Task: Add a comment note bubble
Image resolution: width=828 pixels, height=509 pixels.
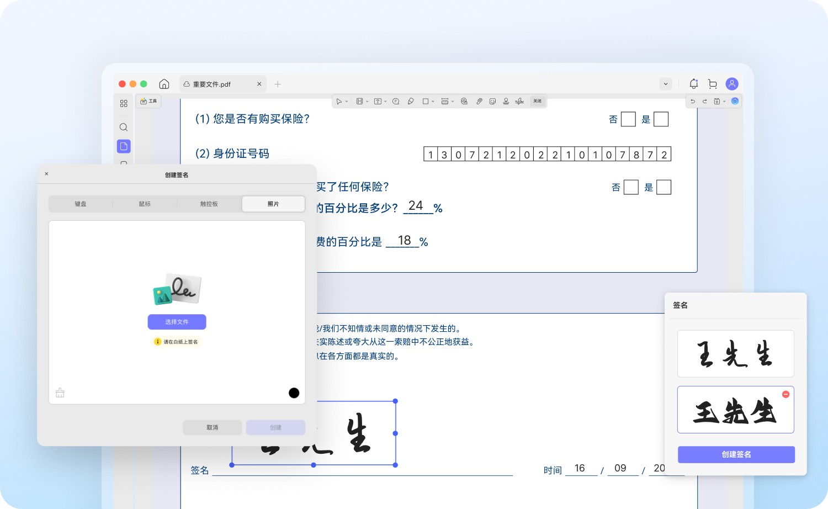Action: 396,101
